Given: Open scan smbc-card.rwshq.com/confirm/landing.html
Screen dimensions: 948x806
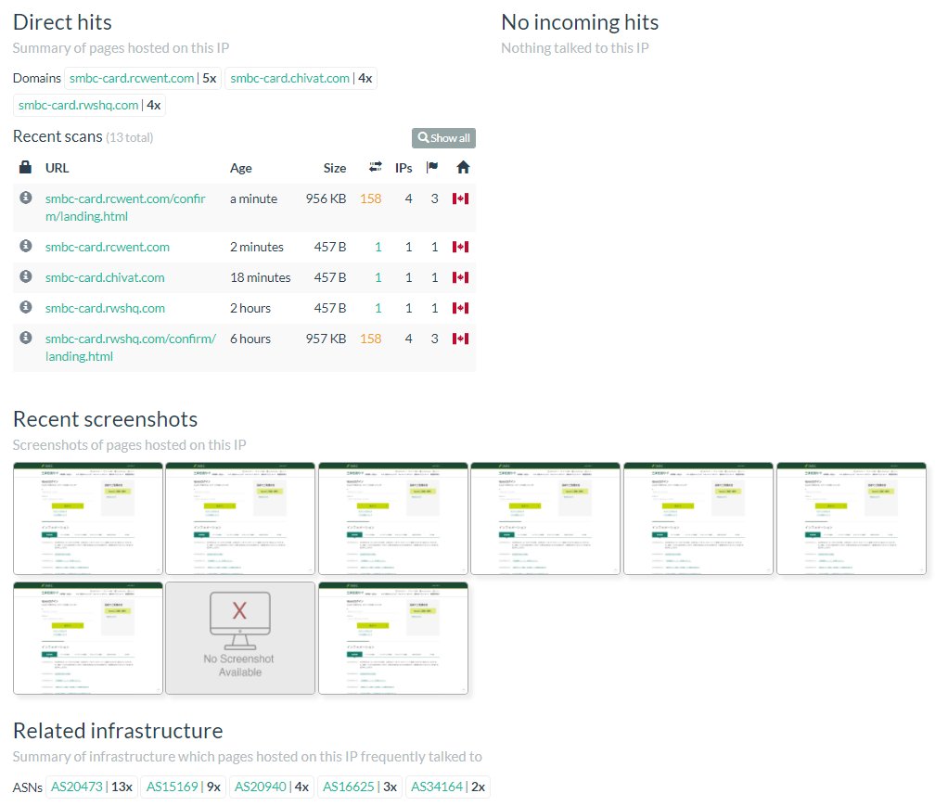Looking at the screenshot, I should [131, 348].
